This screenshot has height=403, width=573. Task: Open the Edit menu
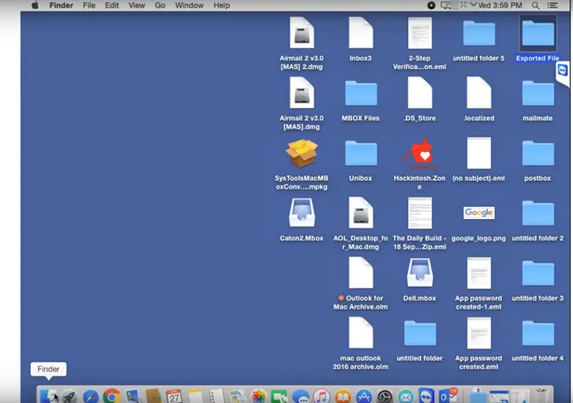112,5
